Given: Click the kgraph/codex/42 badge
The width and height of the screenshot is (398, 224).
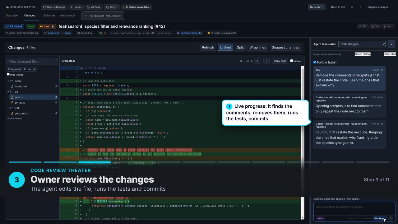Looking at the screenshot, I should (x=189, y=33).
